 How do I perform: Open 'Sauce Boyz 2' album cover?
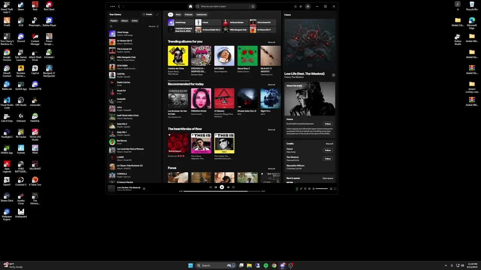coord(248,56)
